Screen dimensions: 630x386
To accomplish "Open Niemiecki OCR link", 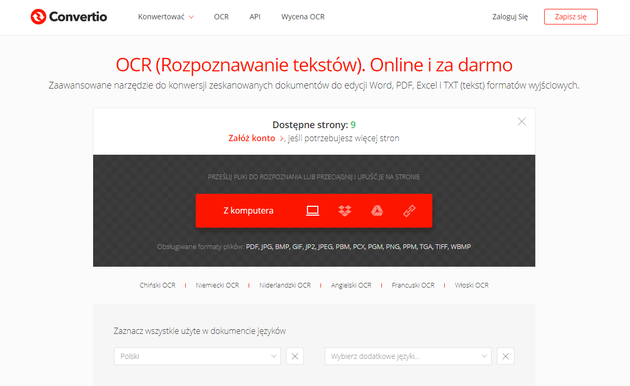I will (217, 285).
